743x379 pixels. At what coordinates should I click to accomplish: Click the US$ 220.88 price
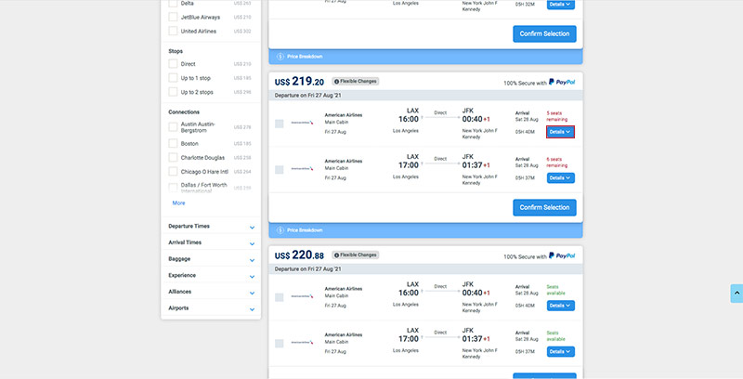tap(299, 255)
